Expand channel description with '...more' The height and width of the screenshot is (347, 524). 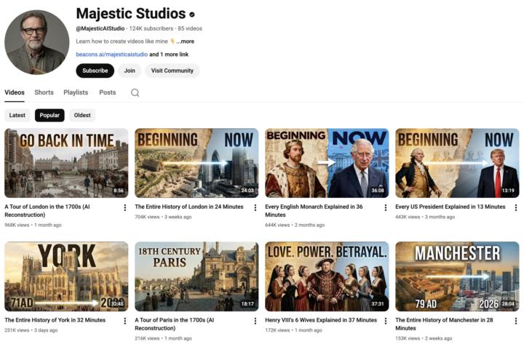(185, 41)
